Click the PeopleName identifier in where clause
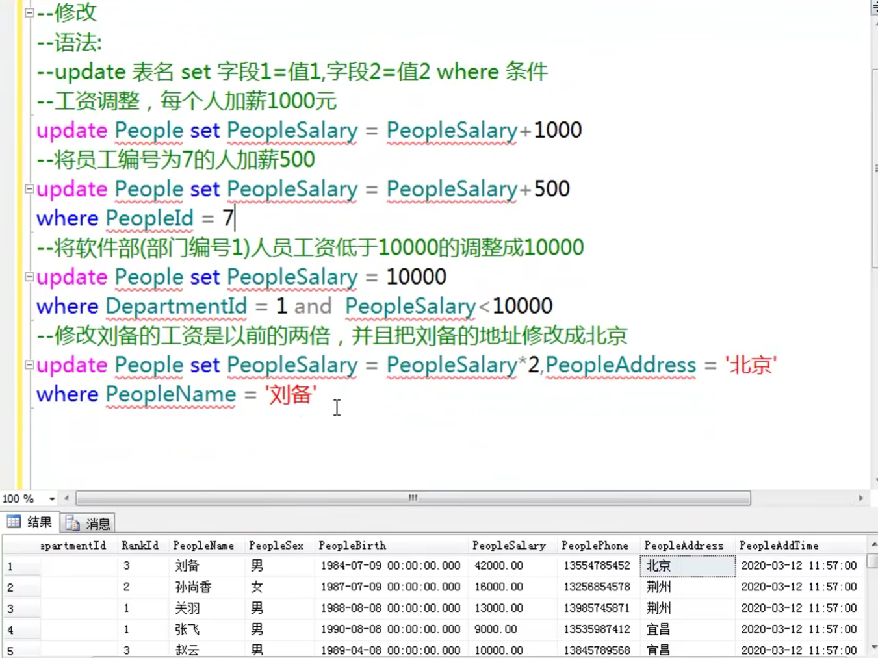The image size is (878, 658). pos(171,394)
